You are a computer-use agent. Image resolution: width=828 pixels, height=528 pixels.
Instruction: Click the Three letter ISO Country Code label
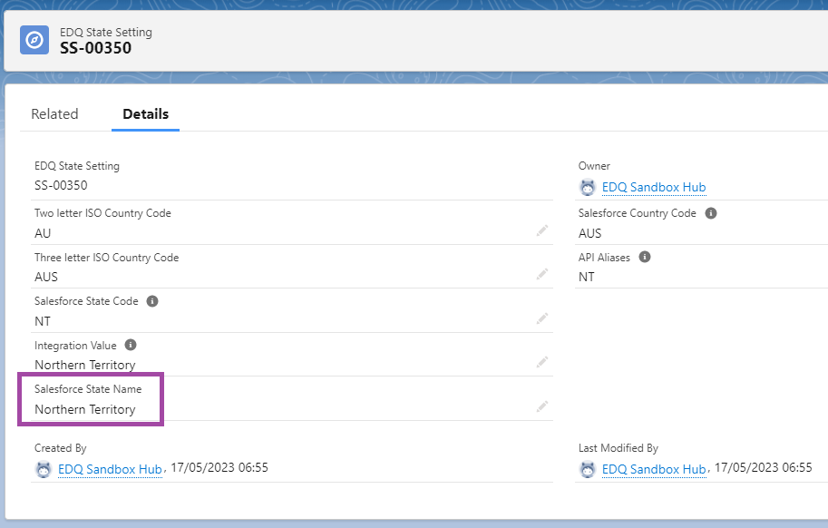click(107, 258)
